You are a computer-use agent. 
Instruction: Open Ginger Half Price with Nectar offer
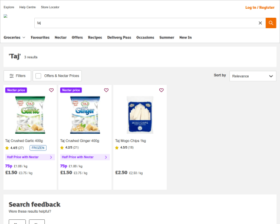pyautogui.click(x=85, y=157)
